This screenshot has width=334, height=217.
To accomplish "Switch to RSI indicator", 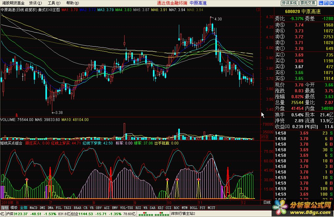I will tap(138, 208).
